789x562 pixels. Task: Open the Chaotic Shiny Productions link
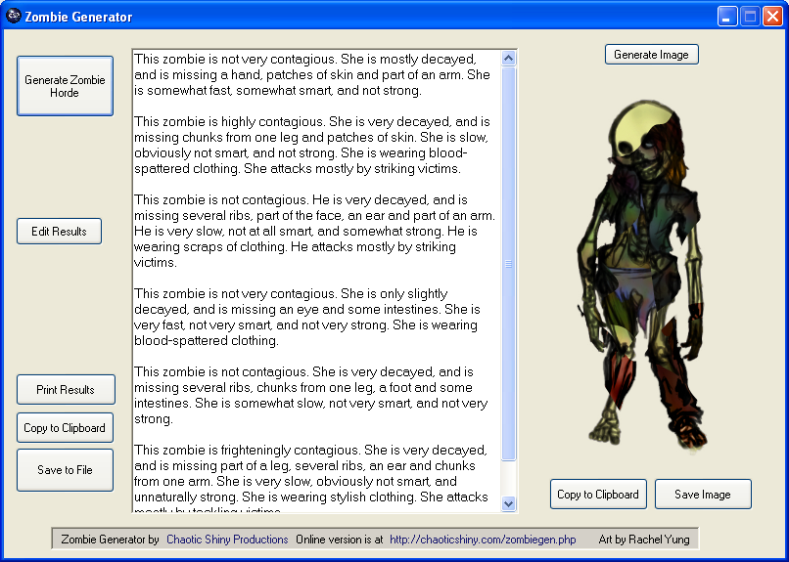[x=227, y=540]
